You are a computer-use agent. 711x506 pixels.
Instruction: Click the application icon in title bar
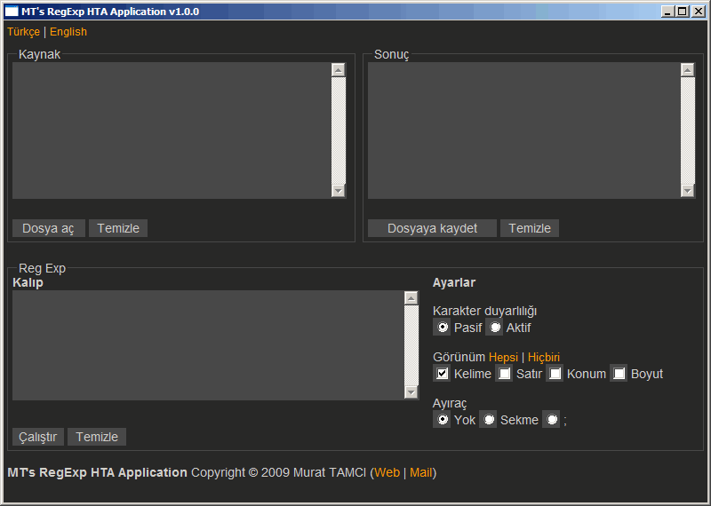(x=12, y=12)
